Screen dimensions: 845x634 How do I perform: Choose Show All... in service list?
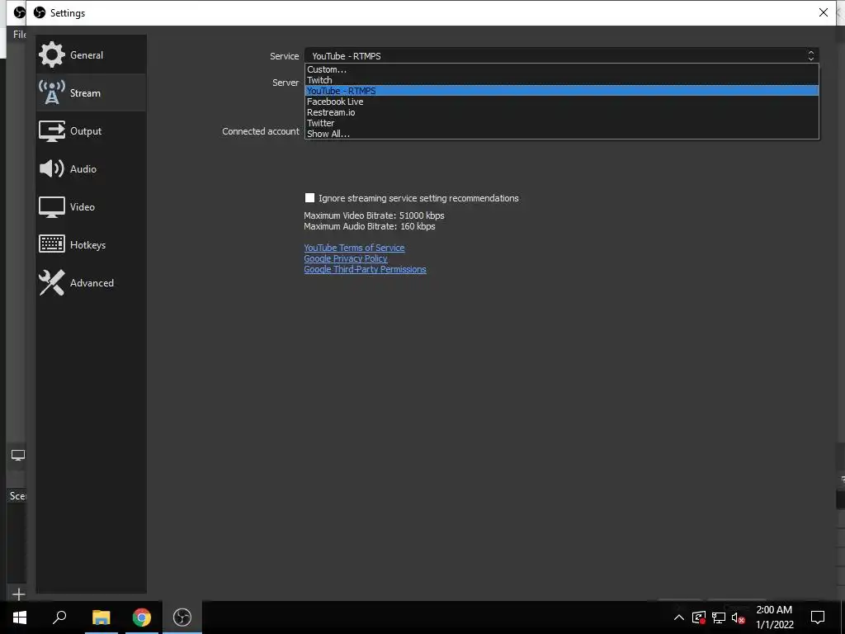pyautogui.click(x=561, y=134)
